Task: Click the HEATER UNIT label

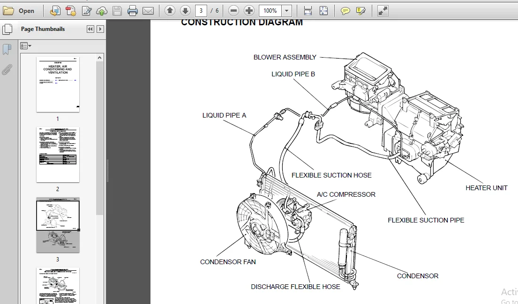Action: [486, 188]
